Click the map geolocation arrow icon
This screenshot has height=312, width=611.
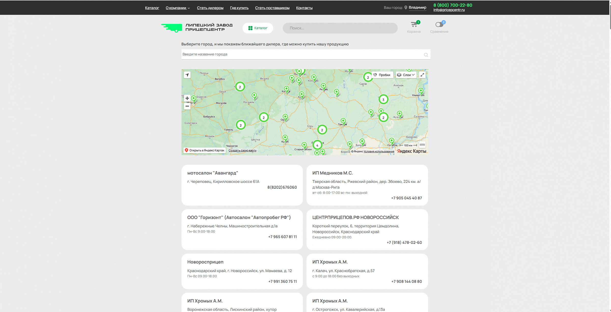(187, 75)
